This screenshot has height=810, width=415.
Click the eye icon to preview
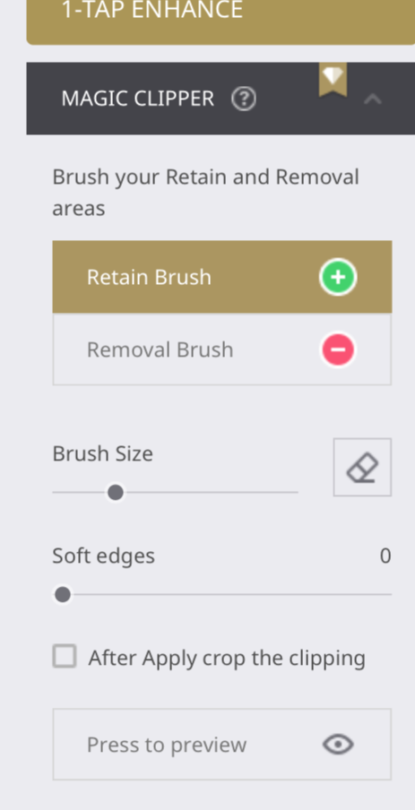point(339,745)
